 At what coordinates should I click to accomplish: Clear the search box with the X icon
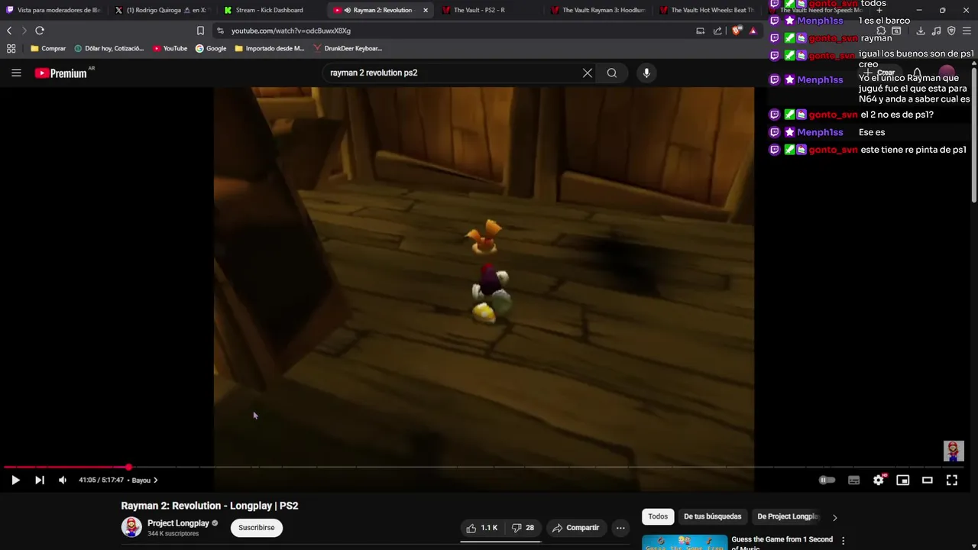[587, 73]
